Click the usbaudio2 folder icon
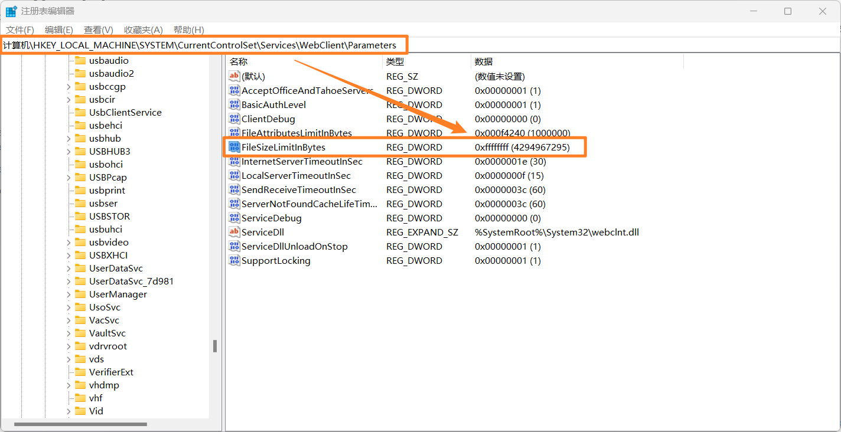This screenshot has height=432, width=841. 80,73
